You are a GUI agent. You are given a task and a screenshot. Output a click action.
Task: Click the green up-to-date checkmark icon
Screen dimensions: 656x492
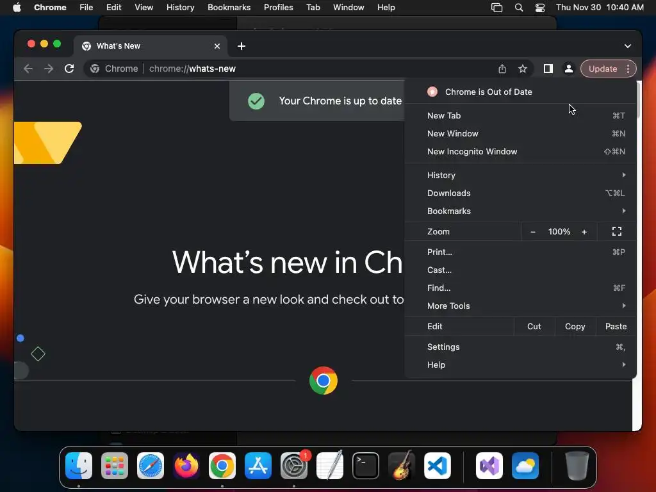[x=256, y=101]
